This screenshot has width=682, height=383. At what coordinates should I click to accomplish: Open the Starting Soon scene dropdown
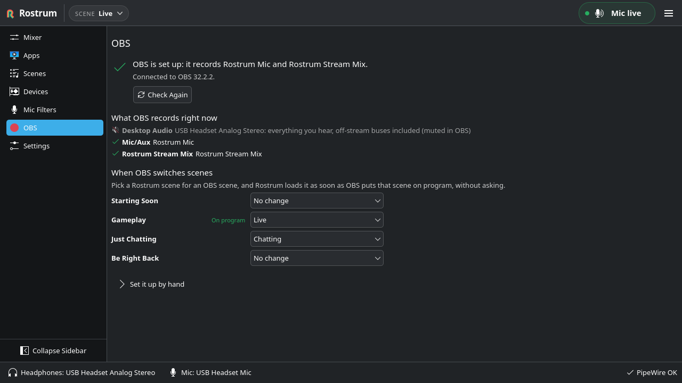tap(317, 201)
